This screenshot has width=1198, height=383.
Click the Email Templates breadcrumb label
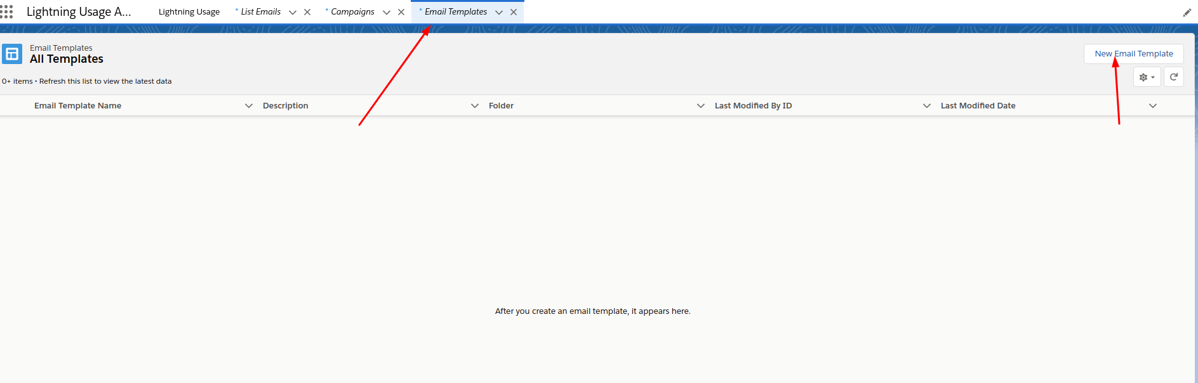click(61, 48)
